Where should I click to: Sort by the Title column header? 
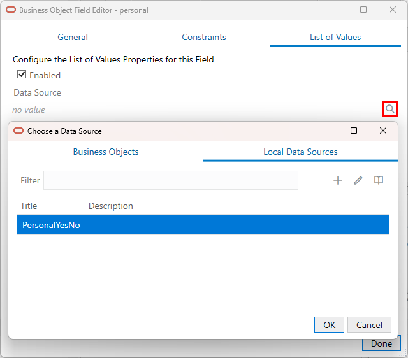pyautogui.click(x=29, y=206)
